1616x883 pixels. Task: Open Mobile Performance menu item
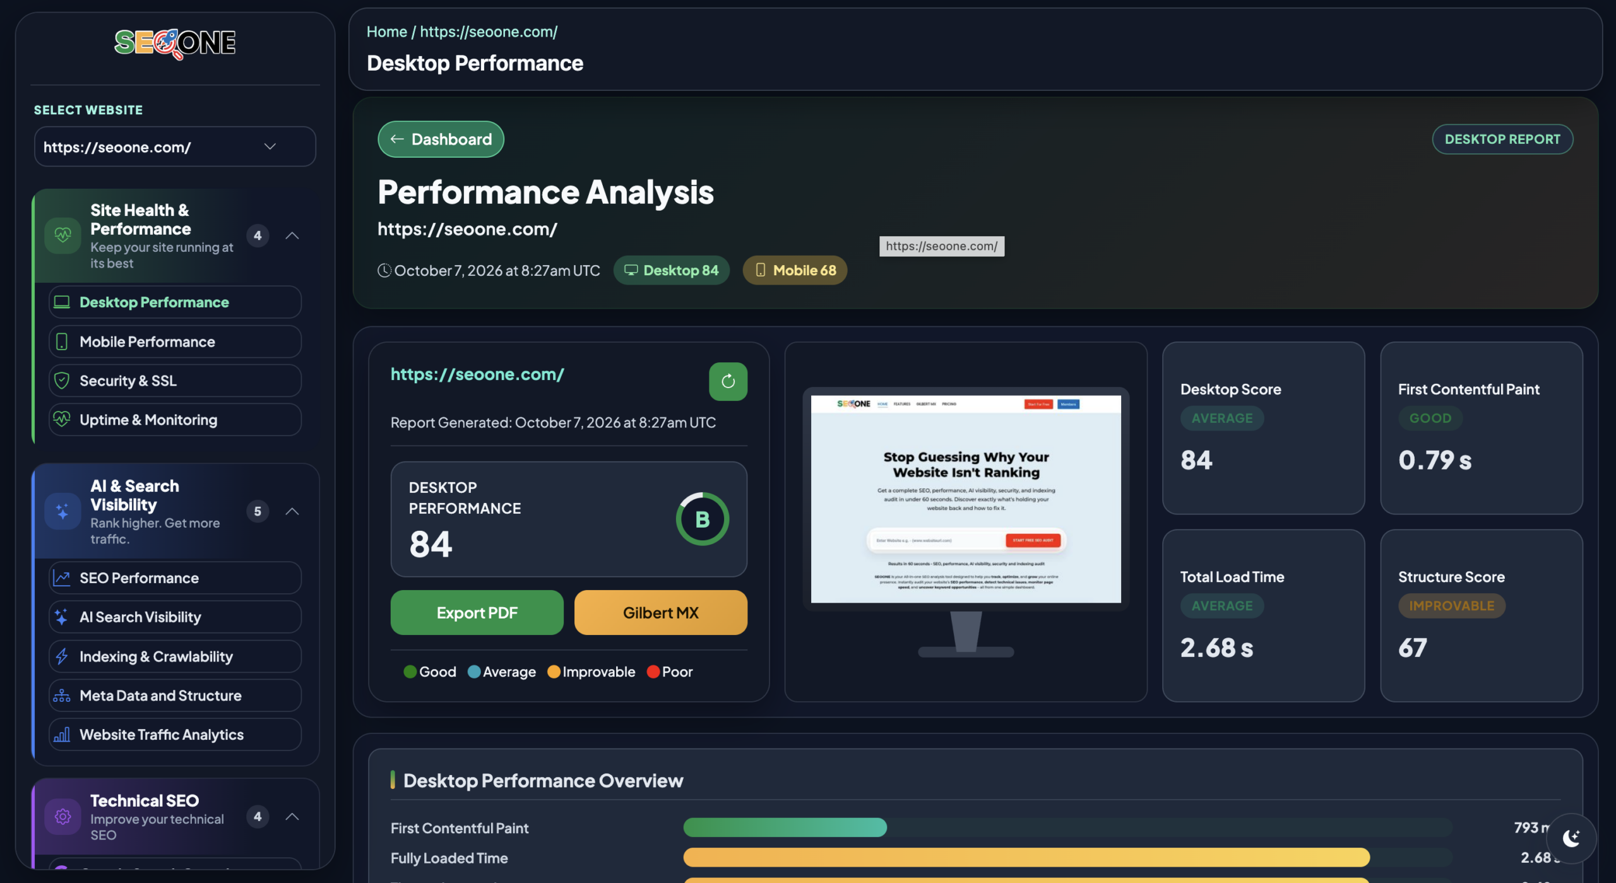(x=175, y=341)
